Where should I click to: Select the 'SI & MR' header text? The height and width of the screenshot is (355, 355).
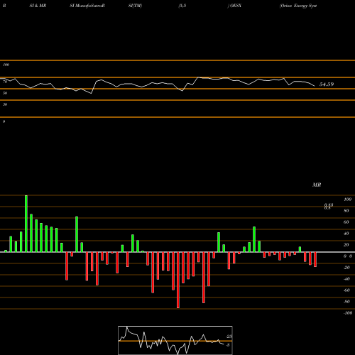[x=38, y=6]
